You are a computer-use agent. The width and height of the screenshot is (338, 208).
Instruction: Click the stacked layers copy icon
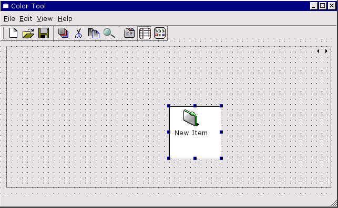(64, 33)
